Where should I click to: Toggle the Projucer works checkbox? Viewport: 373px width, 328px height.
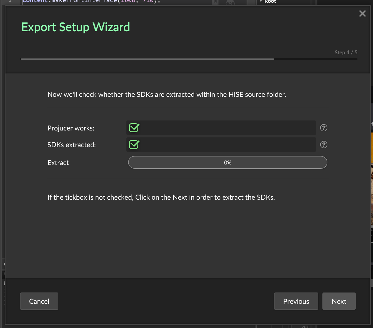pyautogui.click(x=134, y=128)
